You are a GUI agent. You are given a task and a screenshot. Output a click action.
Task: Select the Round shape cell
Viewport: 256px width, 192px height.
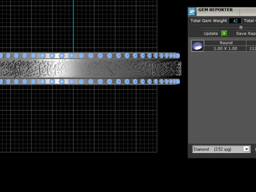(x=225, y=43)
